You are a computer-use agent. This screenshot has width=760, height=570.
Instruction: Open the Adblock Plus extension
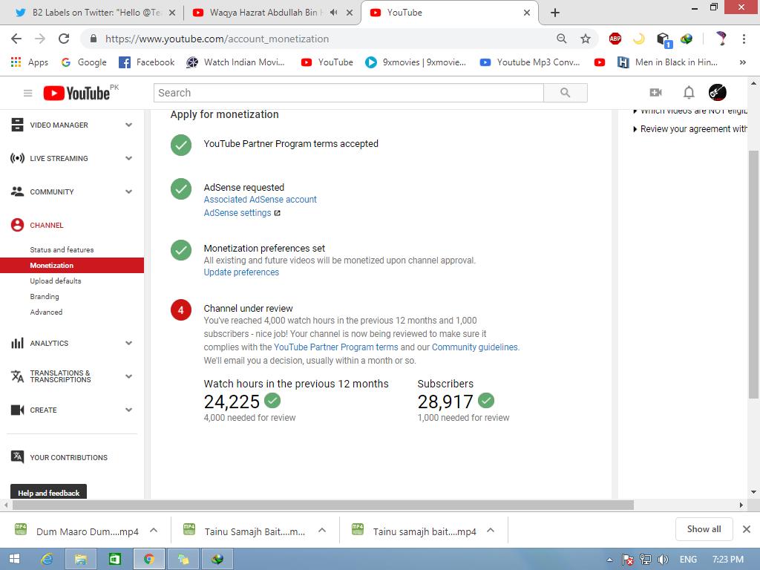click(x=615, y=39)
